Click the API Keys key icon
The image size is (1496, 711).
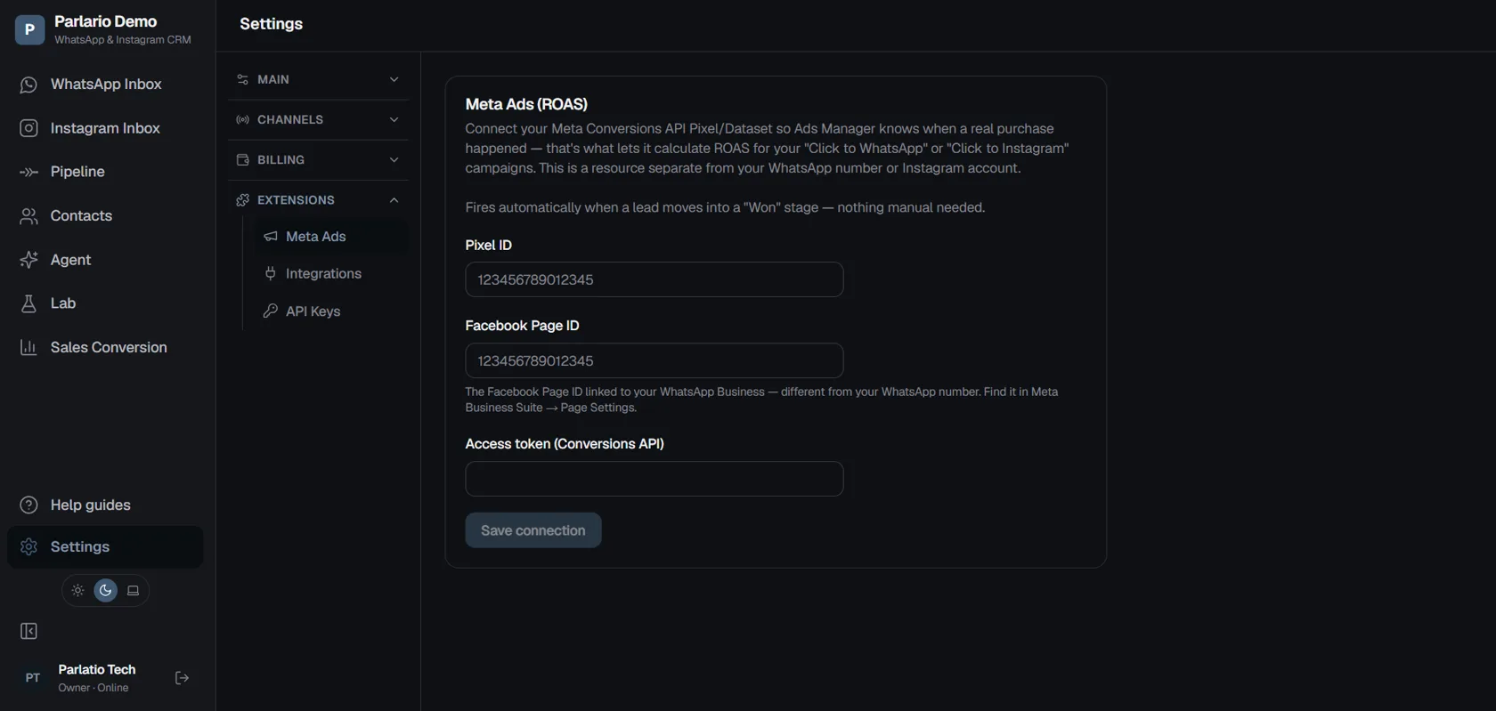(x=271, y=311)
